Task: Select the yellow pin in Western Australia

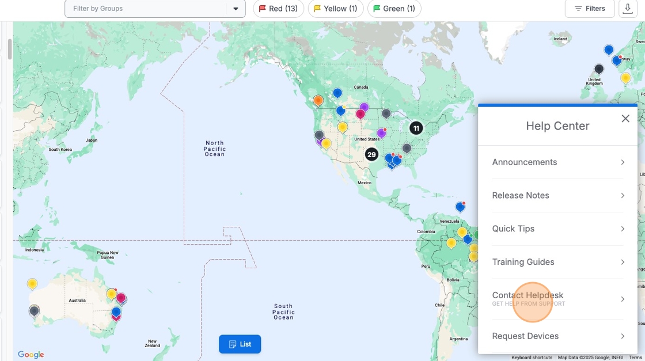Action: point(32,284)
